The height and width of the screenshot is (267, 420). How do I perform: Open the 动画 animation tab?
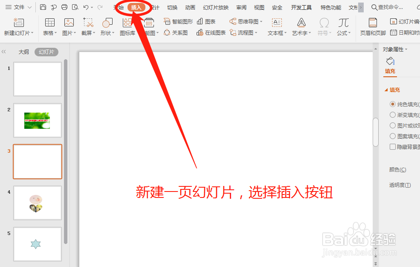point(190,8)
